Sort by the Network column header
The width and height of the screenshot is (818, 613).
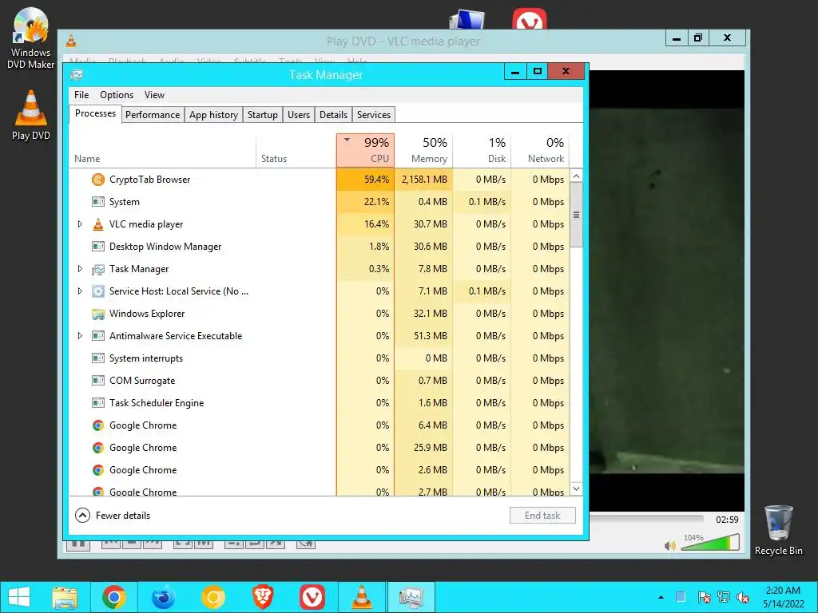click(540, 150)
